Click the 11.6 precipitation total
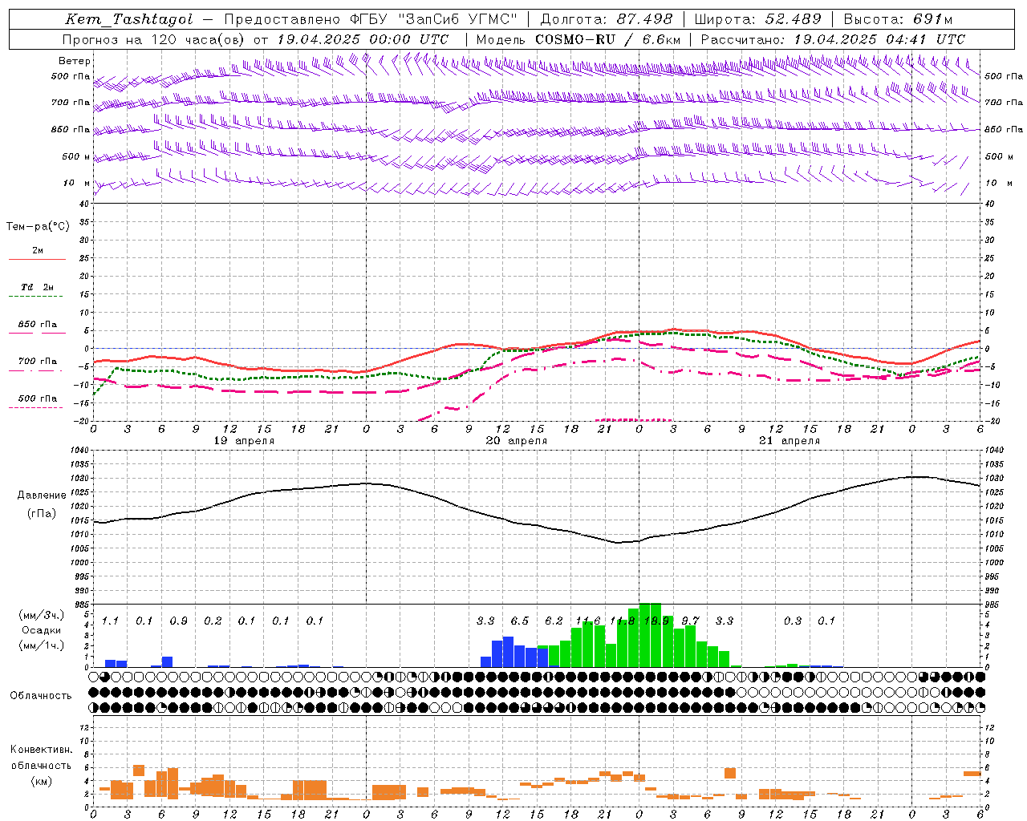Image resolution: width=1027 pixels, height=821 pixels. (588, 621)
